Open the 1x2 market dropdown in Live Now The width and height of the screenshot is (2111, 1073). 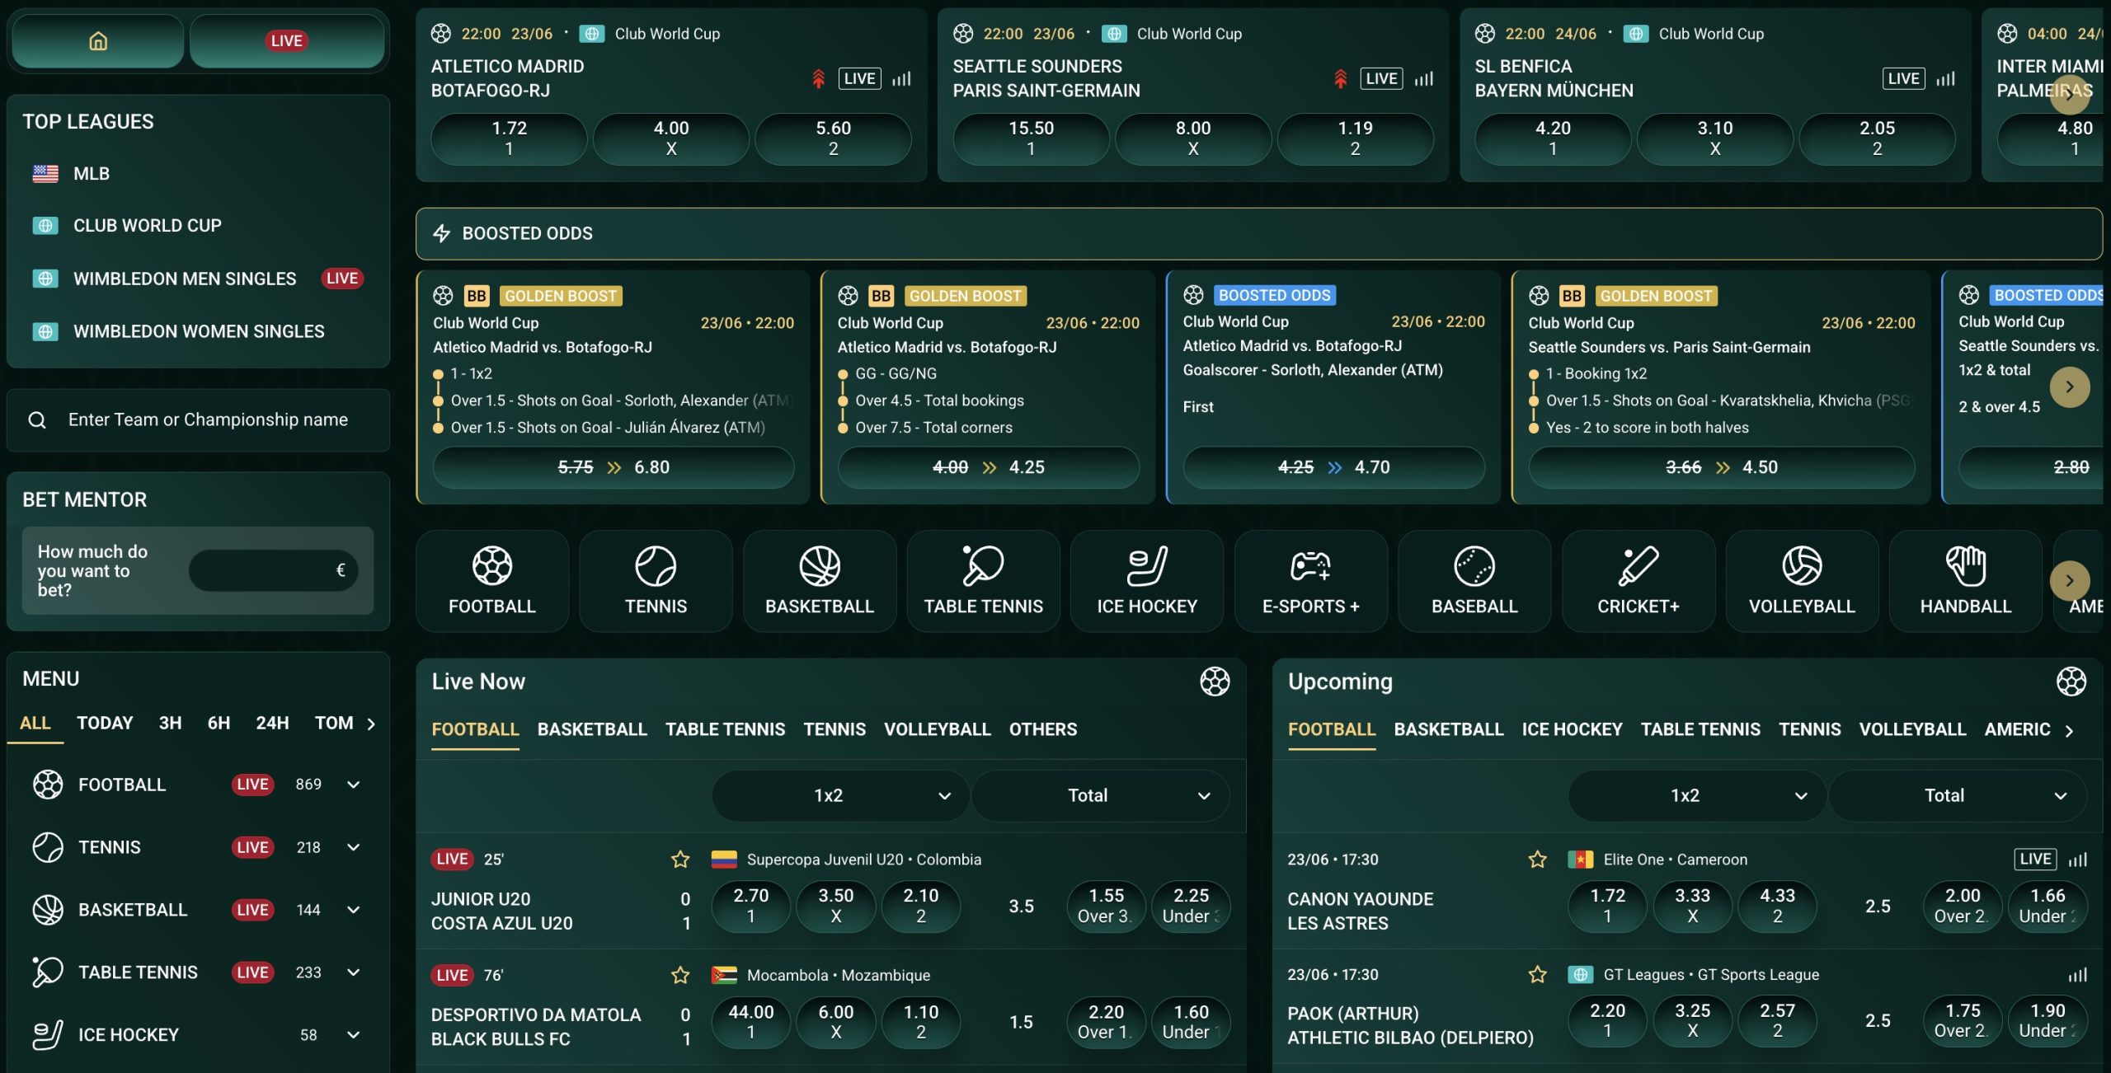pyautogui.click(x=840, y=795)
